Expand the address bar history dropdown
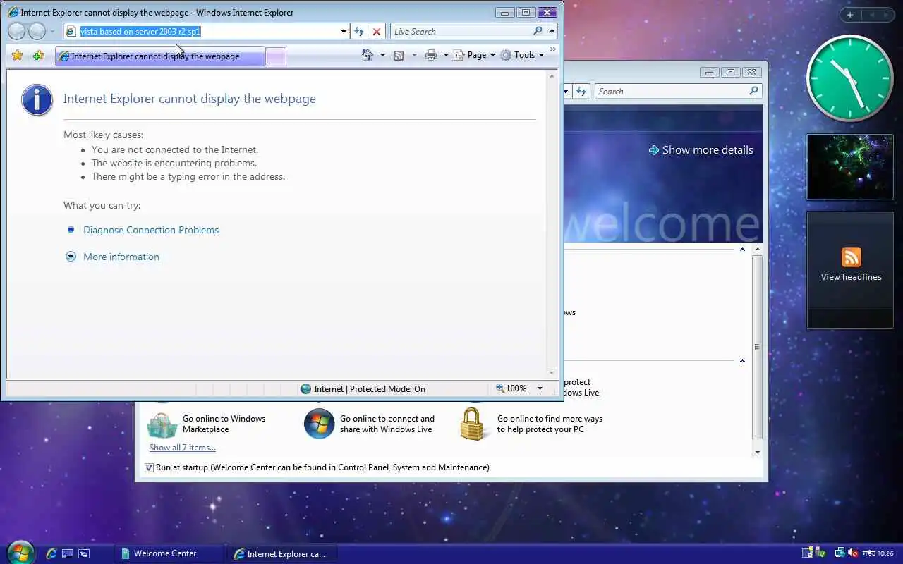Viewport: 903px width, 564px height. click(344, 32)
